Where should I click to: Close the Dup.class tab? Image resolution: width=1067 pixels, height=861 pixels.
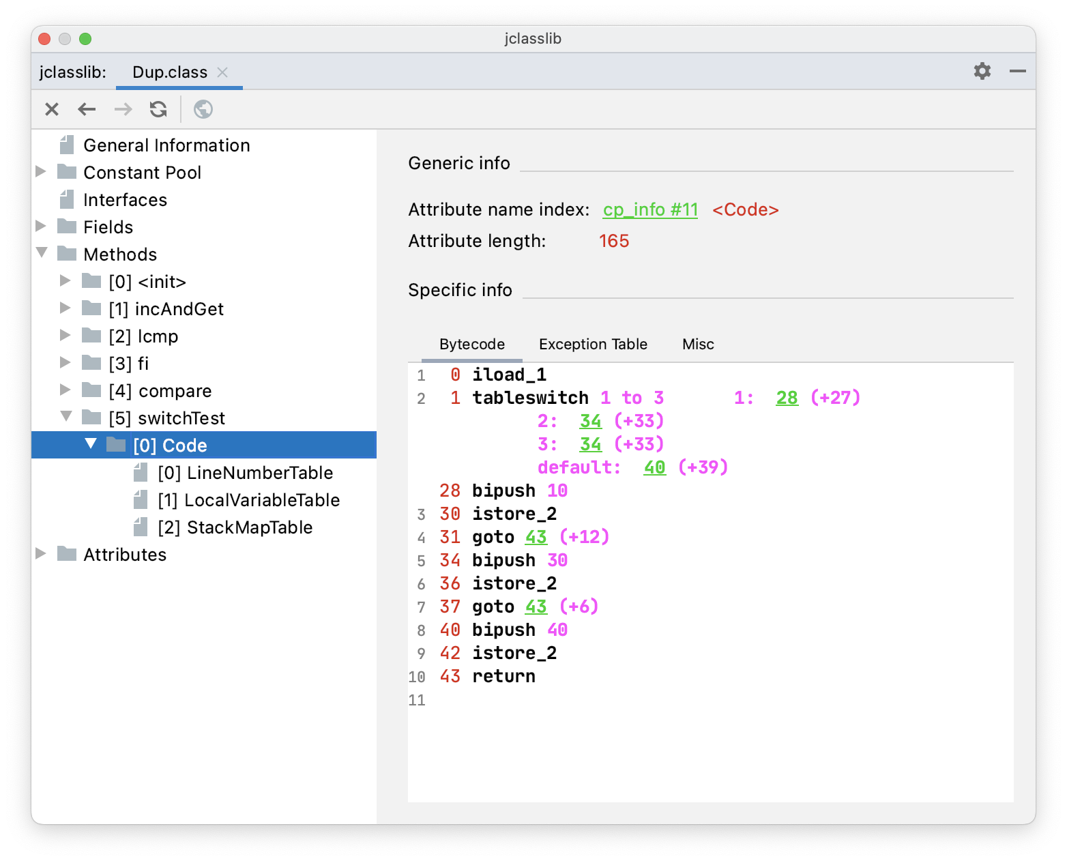pyautogui.click(x=222, y=72)
